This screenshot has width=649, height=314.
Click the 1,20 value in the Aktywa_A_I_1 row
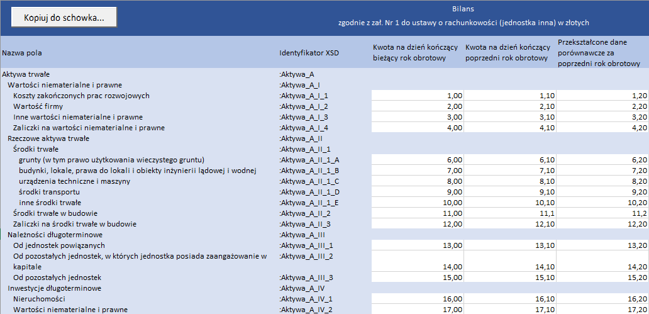pyautogui.click(x=602, y=96)
